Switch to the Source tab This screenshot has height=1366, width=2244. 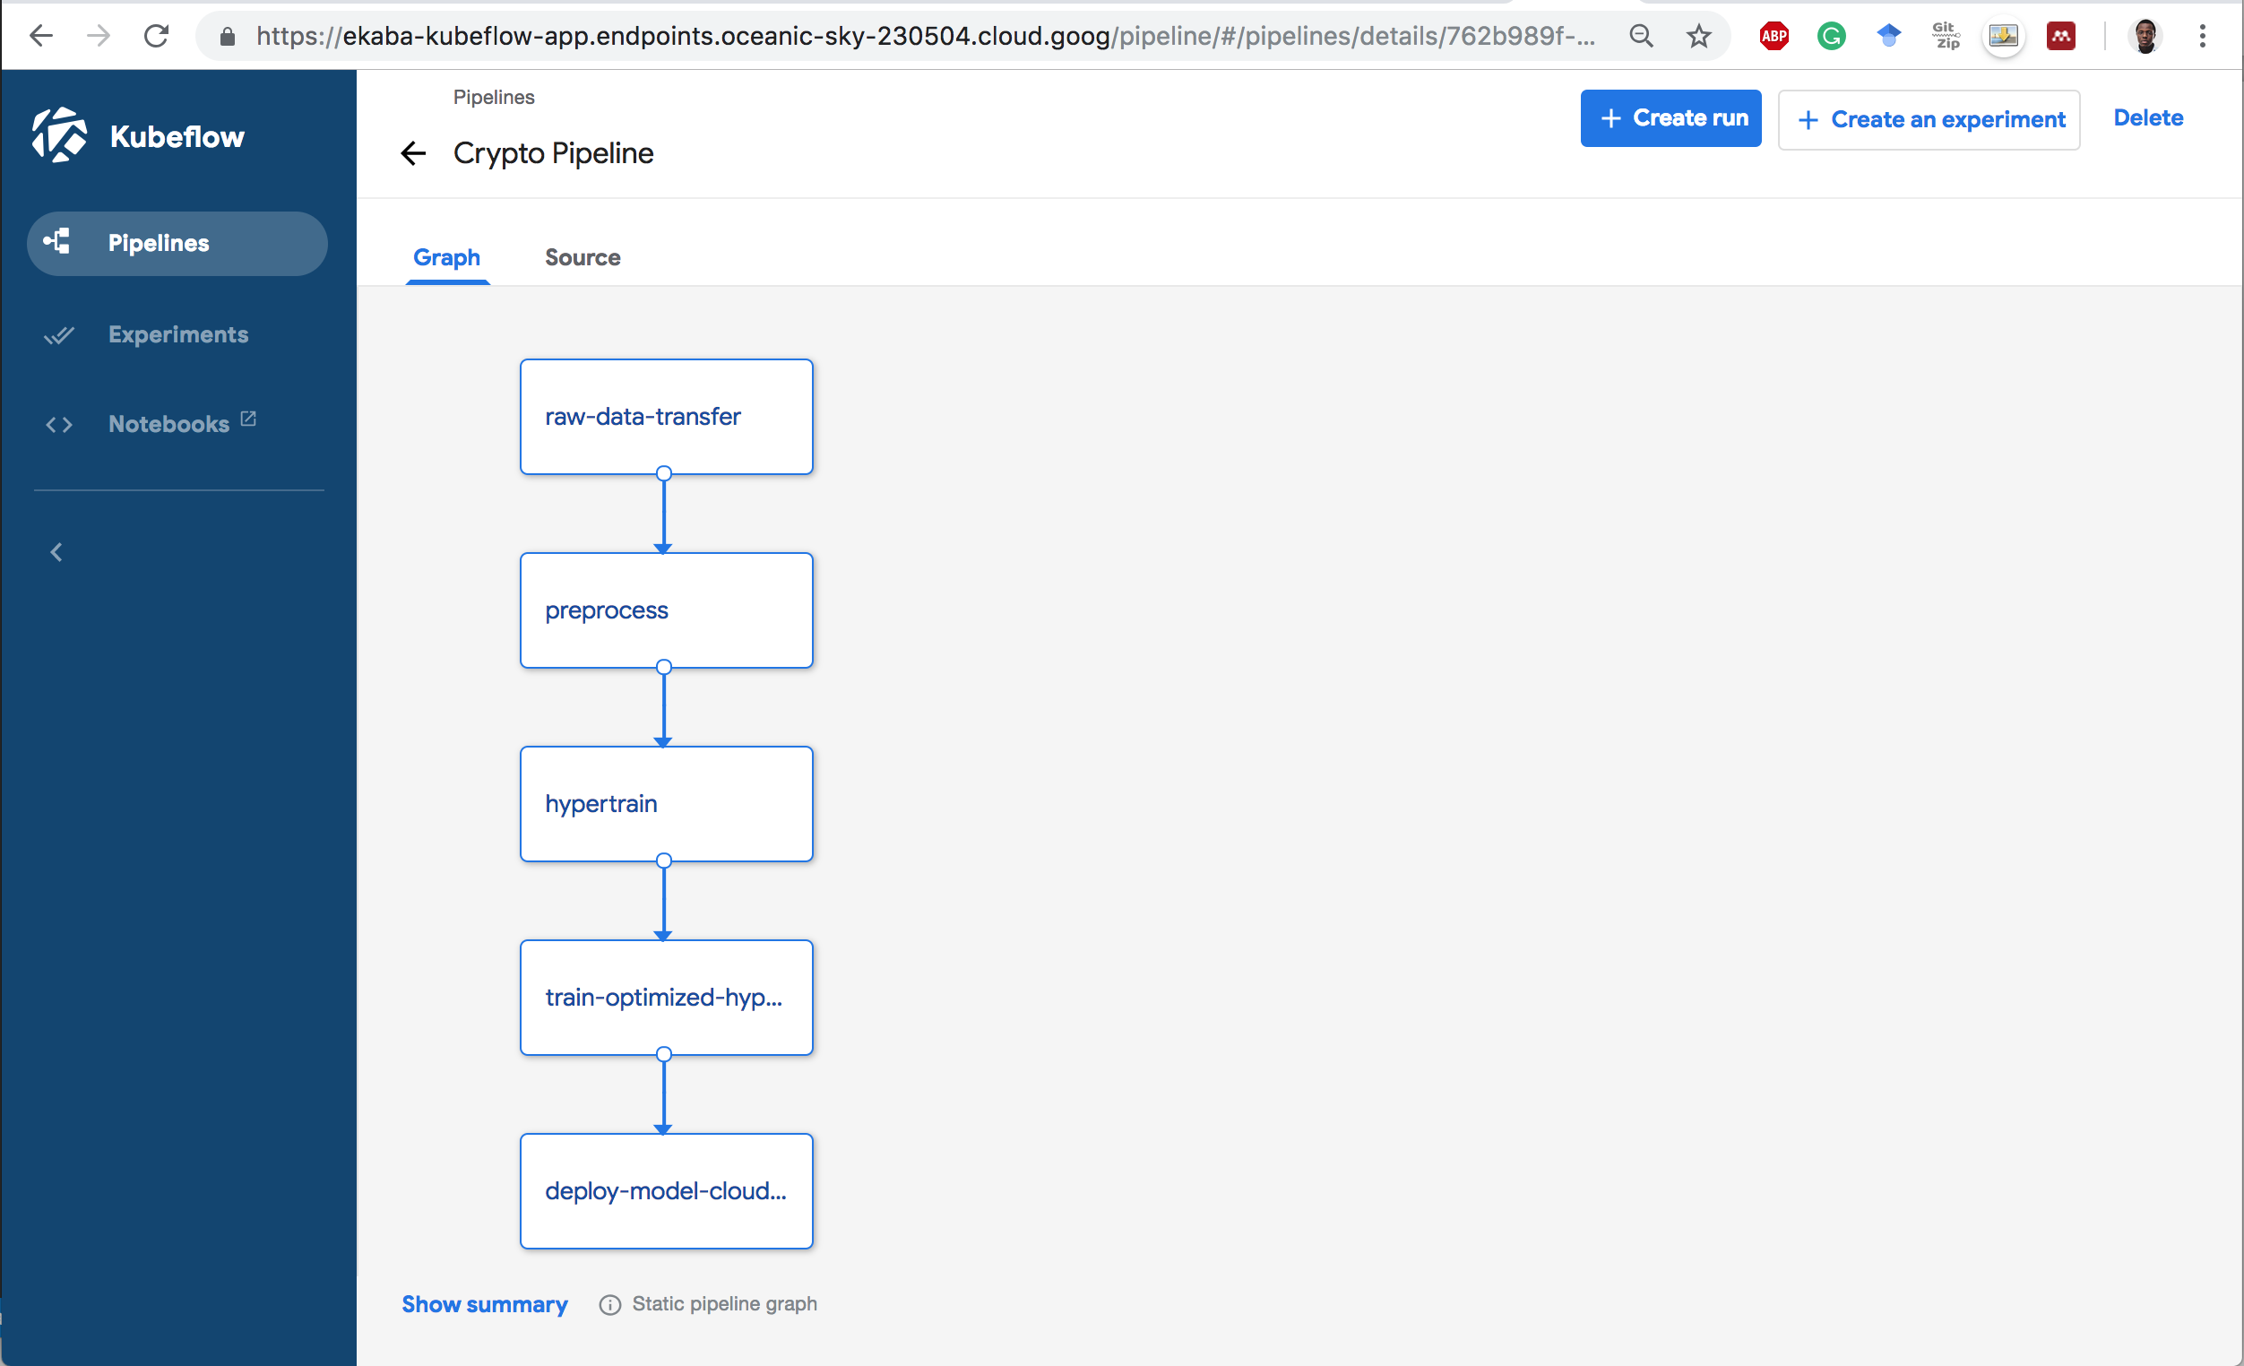[582, 256]
